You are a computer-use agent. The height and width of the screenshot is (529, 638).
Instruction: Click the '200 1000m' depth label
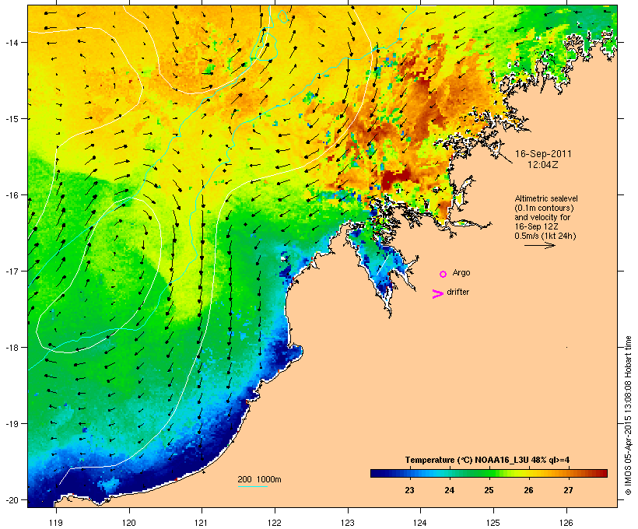coord(259,479)
